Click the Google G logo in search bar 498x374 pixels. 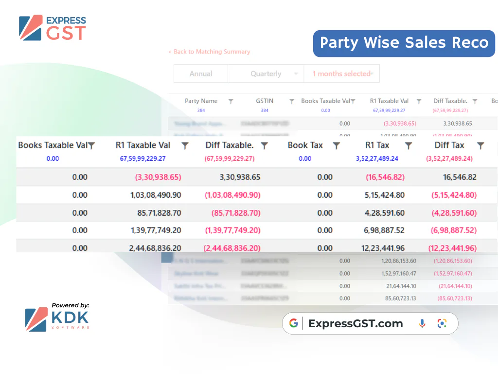click(x=294, y=323)
